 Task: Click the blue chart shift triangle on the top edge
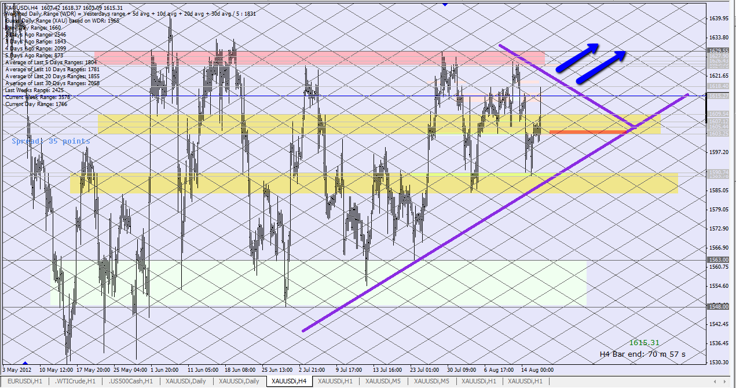(444, 4)
